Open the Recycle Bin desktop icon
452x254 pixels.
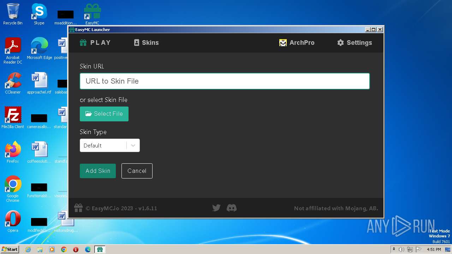pyautogui.click(x=13, y=14)
